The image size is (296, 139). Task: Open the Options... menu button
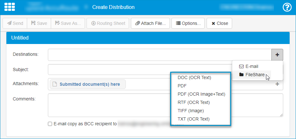[188, 23]
